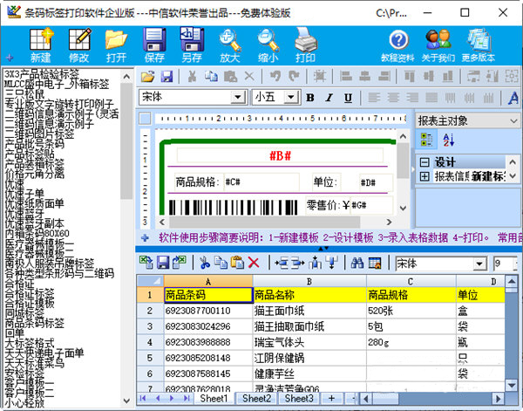Open a file with the 打开 icon
The width and height of the screenshot is (523, 411).
coord(117,45)
